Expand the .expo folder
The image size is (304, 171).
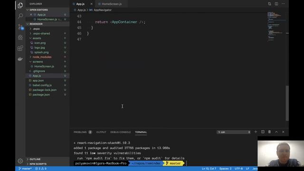tap(37, 28)
